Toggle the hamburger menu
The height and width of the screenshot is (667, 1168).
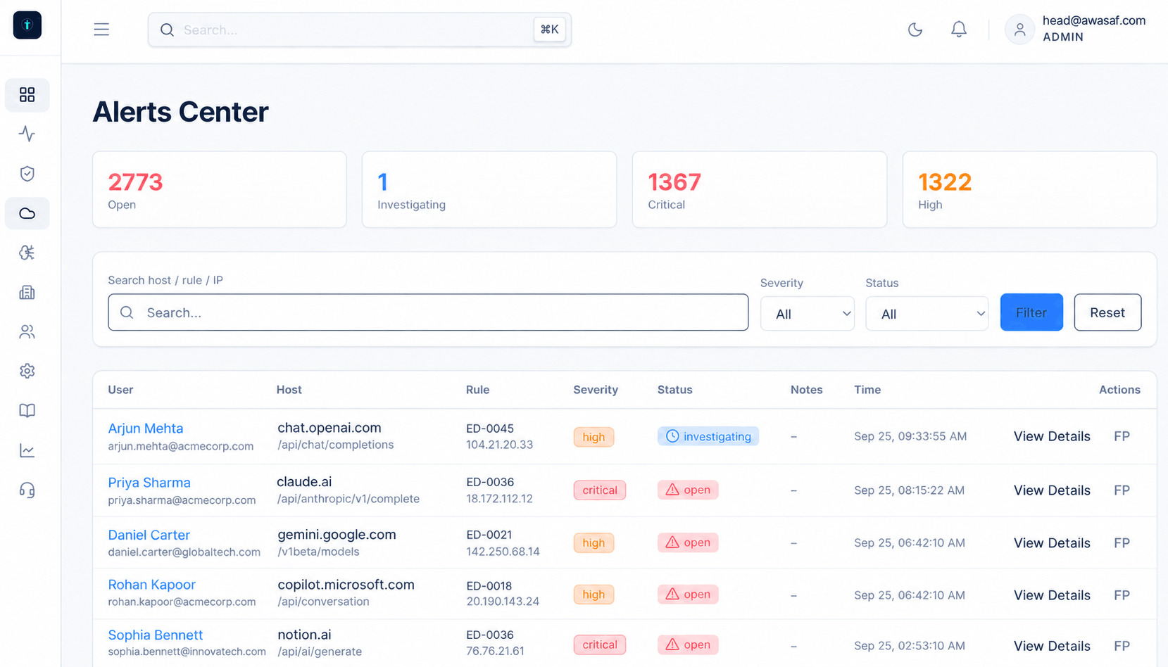(x=101, y=30)
